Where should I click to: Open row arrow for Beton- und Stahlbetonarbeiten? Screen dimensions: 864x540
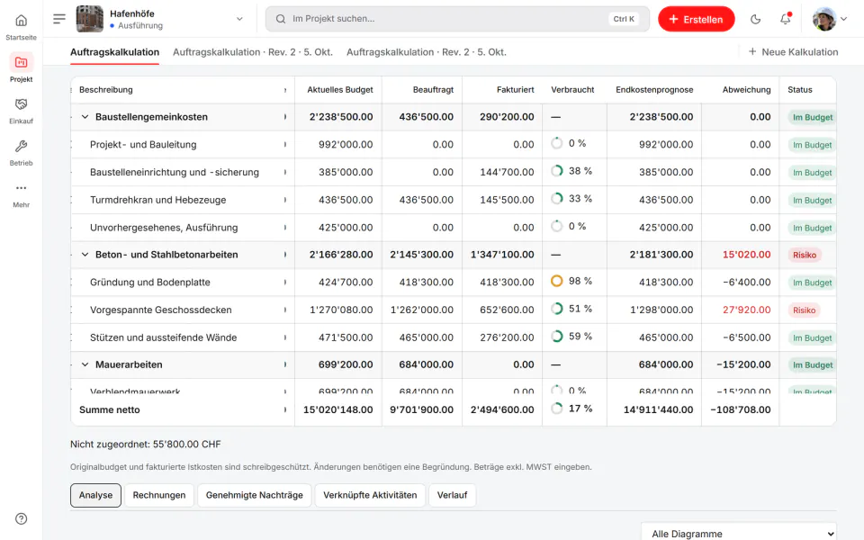tap(285, 255)
